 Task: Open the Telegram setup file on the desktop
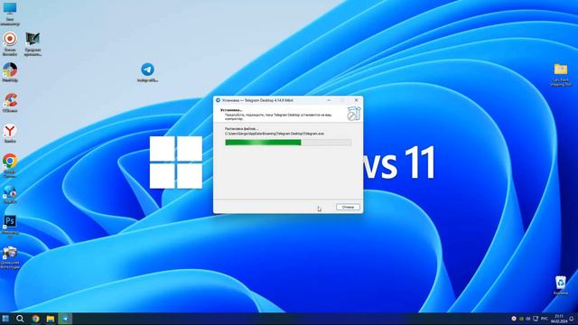pyautogui.click(x=147, y=72)
